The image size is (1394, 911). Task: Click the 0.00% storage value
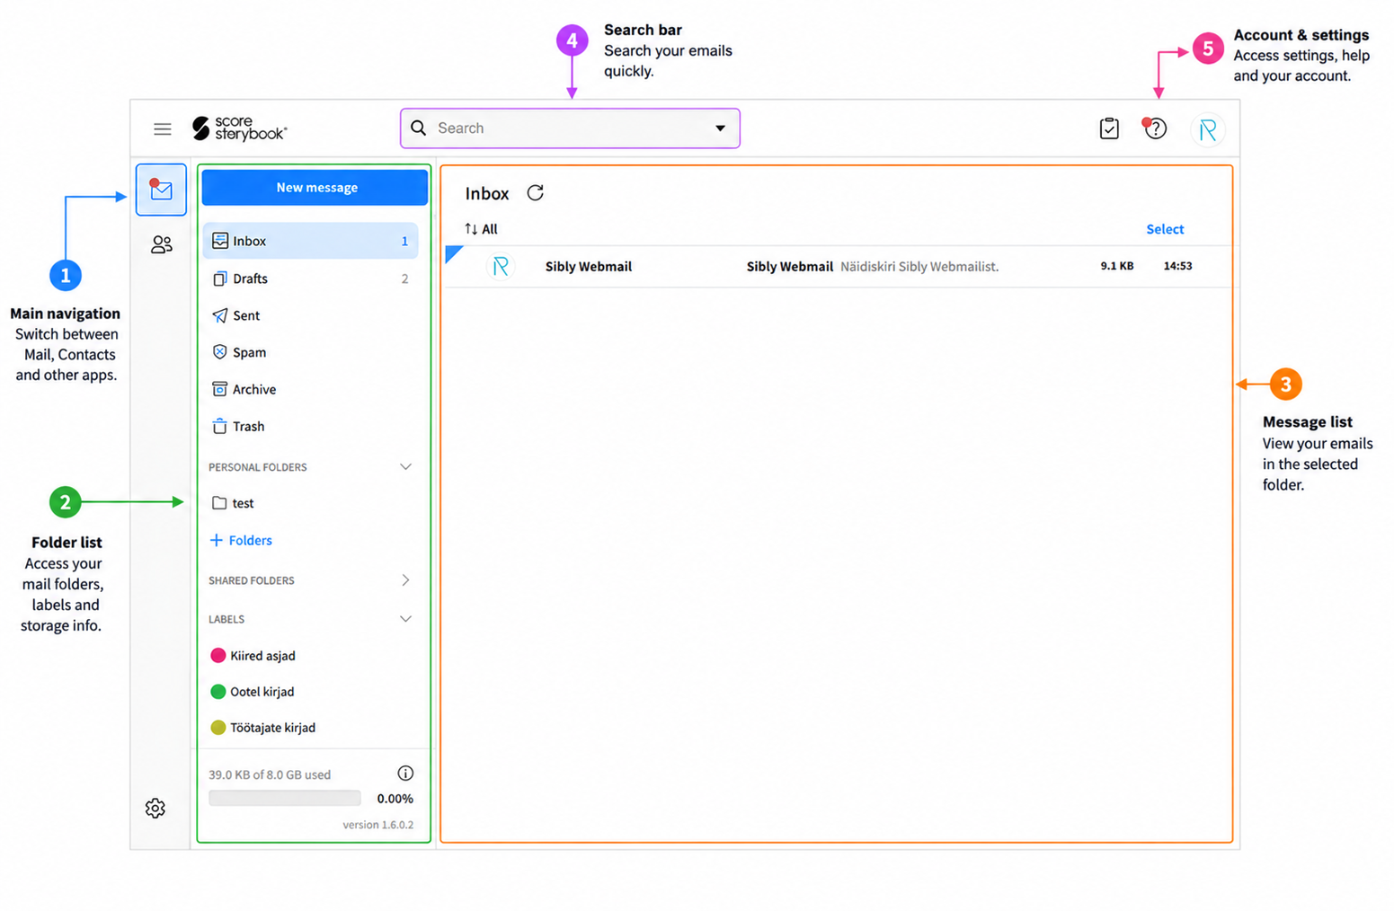[395, 799]
